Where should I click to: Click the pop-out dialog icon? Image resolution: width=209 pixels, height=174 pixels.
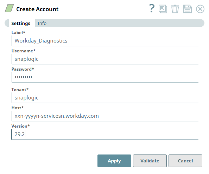point(163,9)
